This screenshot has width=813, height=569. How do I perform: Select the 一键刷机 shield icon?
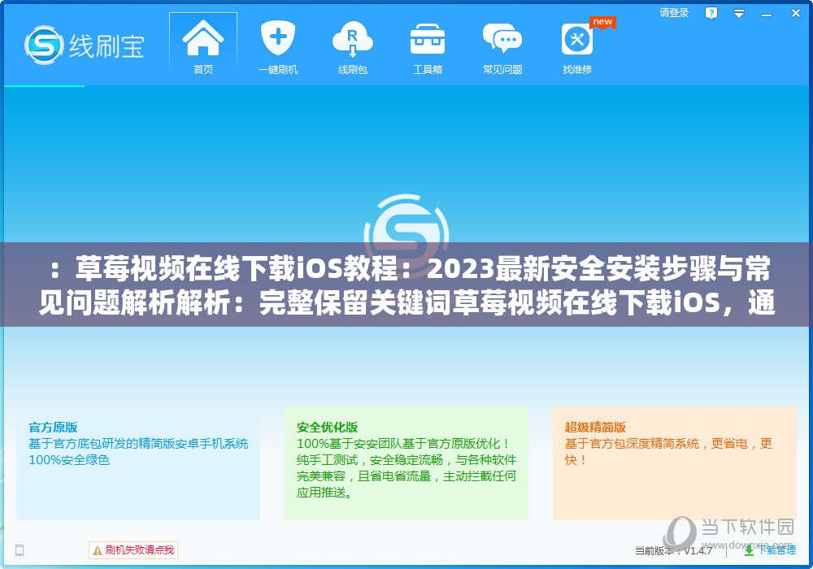point(277,36)
